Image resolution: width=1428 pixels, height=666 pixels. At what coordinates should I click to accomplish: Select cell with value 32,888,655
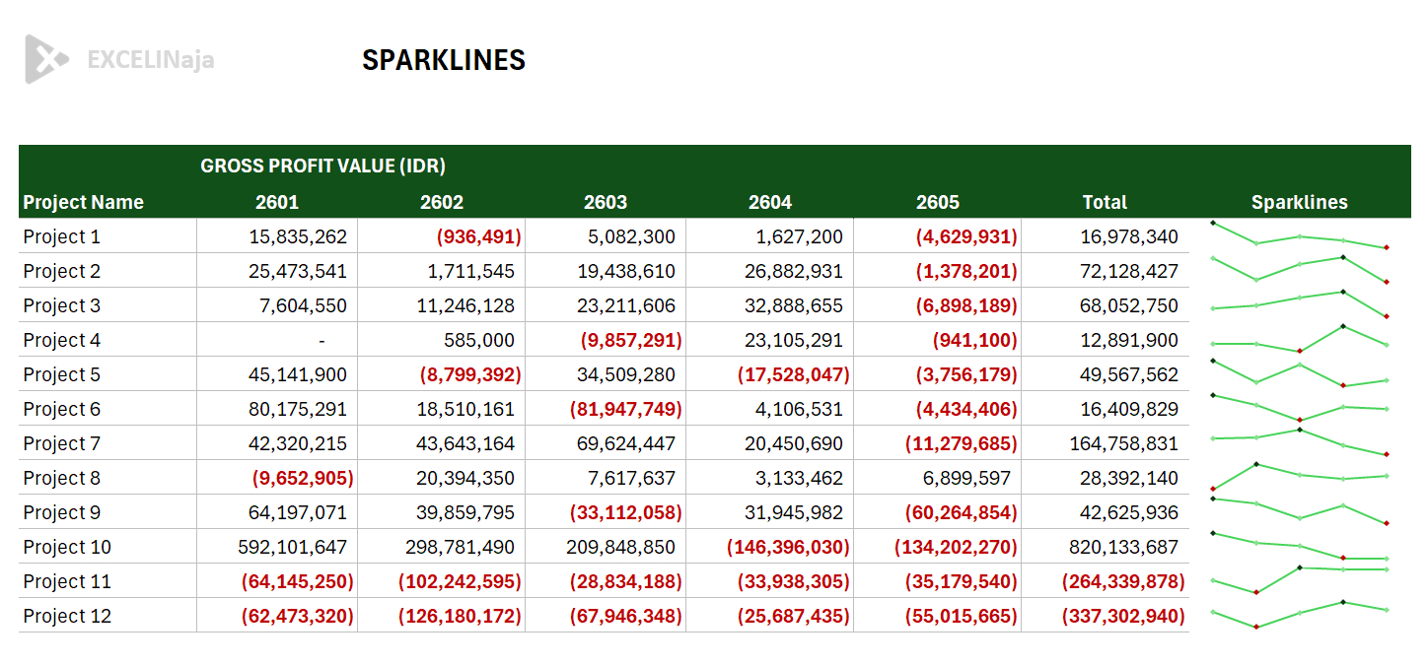point(770,305)
